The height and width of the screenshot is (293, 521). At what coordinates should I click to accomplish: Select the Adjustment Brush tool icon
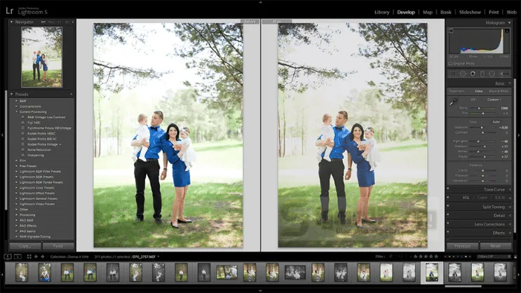click(504, 74)
